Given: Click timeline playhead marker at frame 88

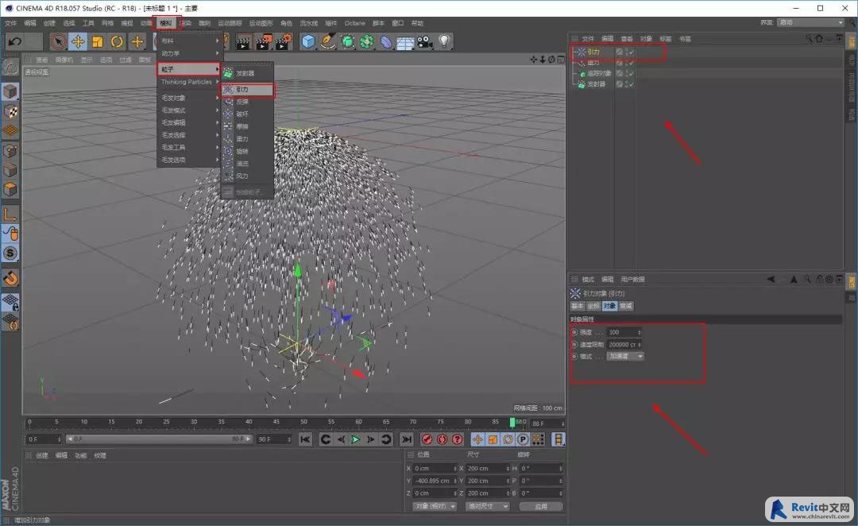Looking at the screenshot, I should (x=512, y=422).
